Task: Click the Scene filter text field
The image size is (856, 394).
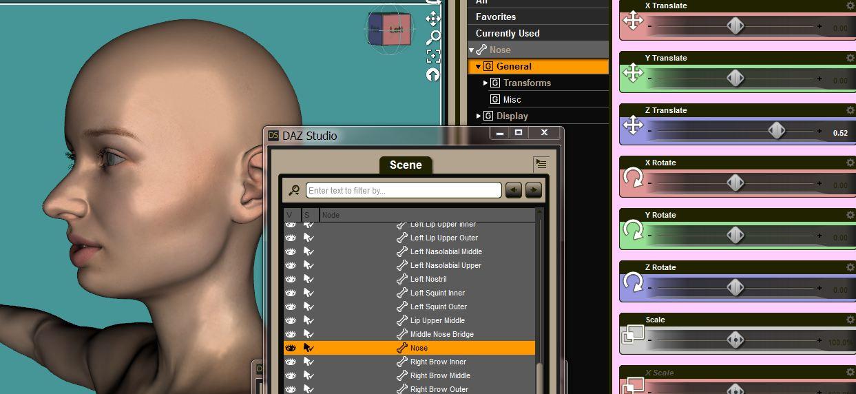Action: pos(404,190)
